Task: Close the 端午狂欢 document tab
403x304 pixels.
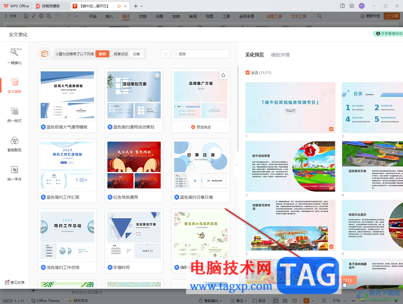Action: click(125, 6)
